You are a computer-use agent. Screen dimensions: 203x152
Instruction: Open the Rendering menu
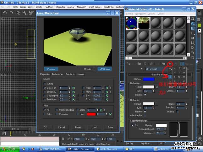point(108,7)
